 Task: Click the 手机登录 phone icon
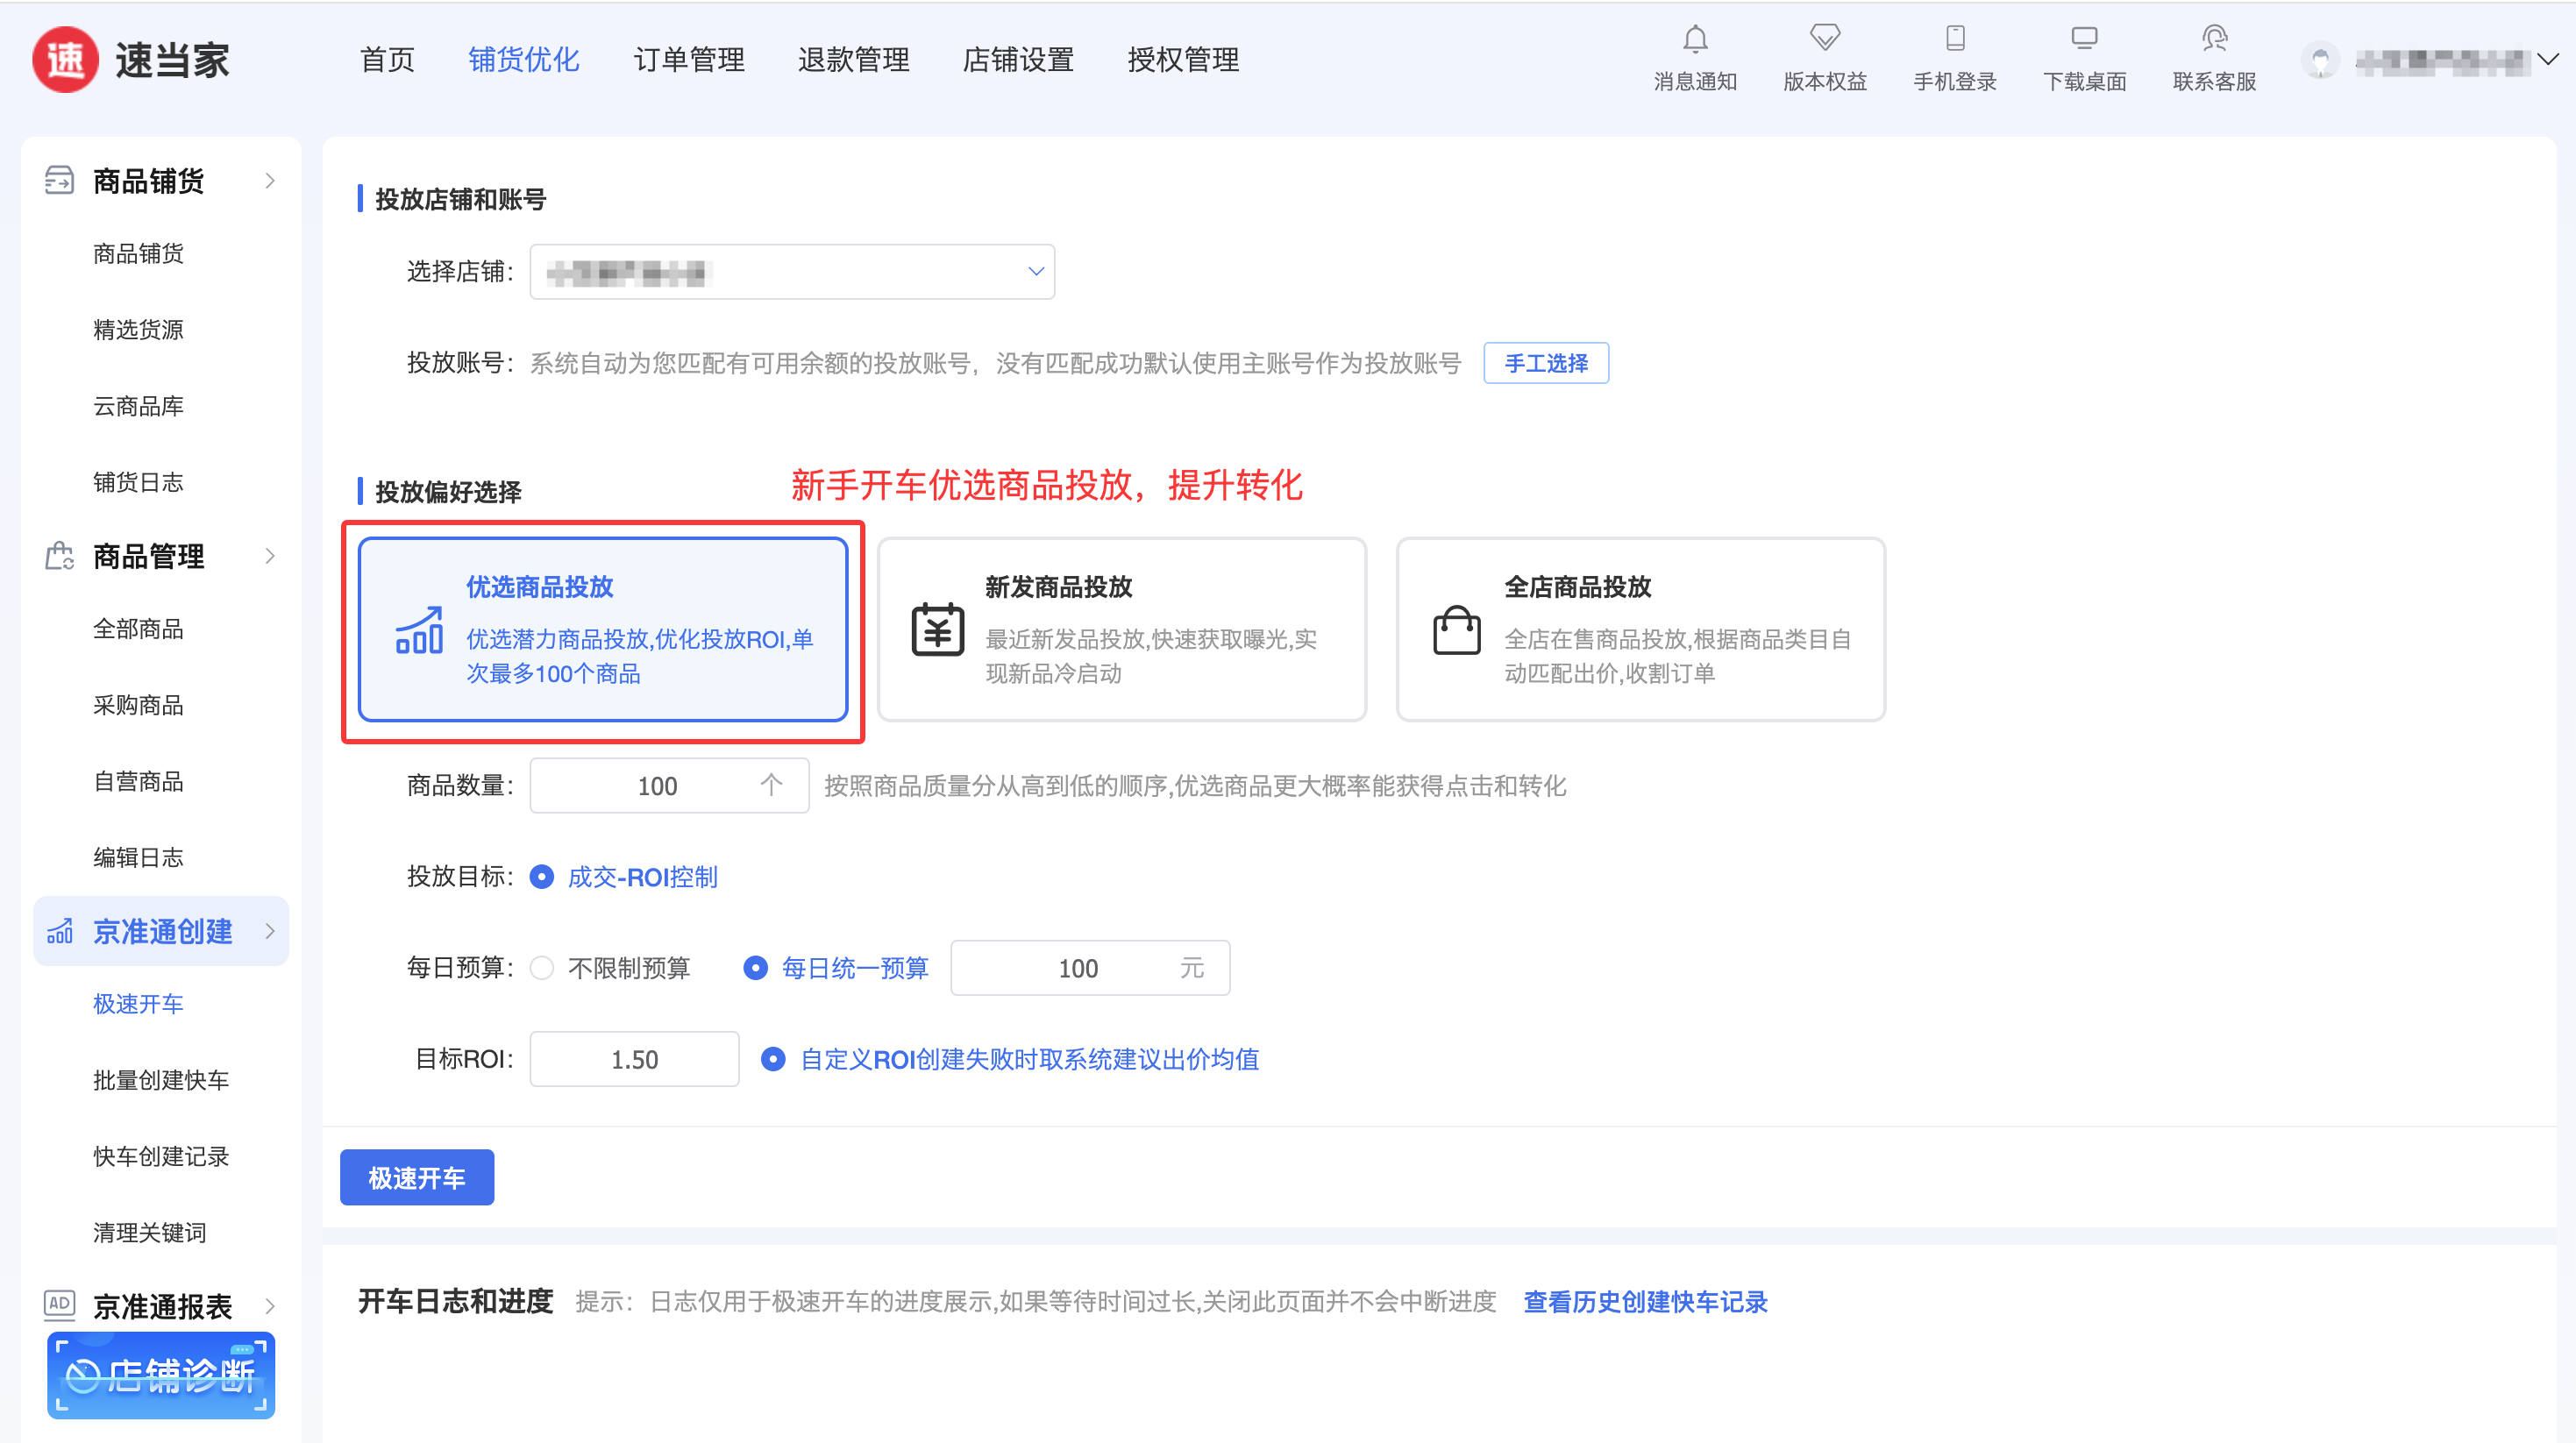tap(1954, 39)
